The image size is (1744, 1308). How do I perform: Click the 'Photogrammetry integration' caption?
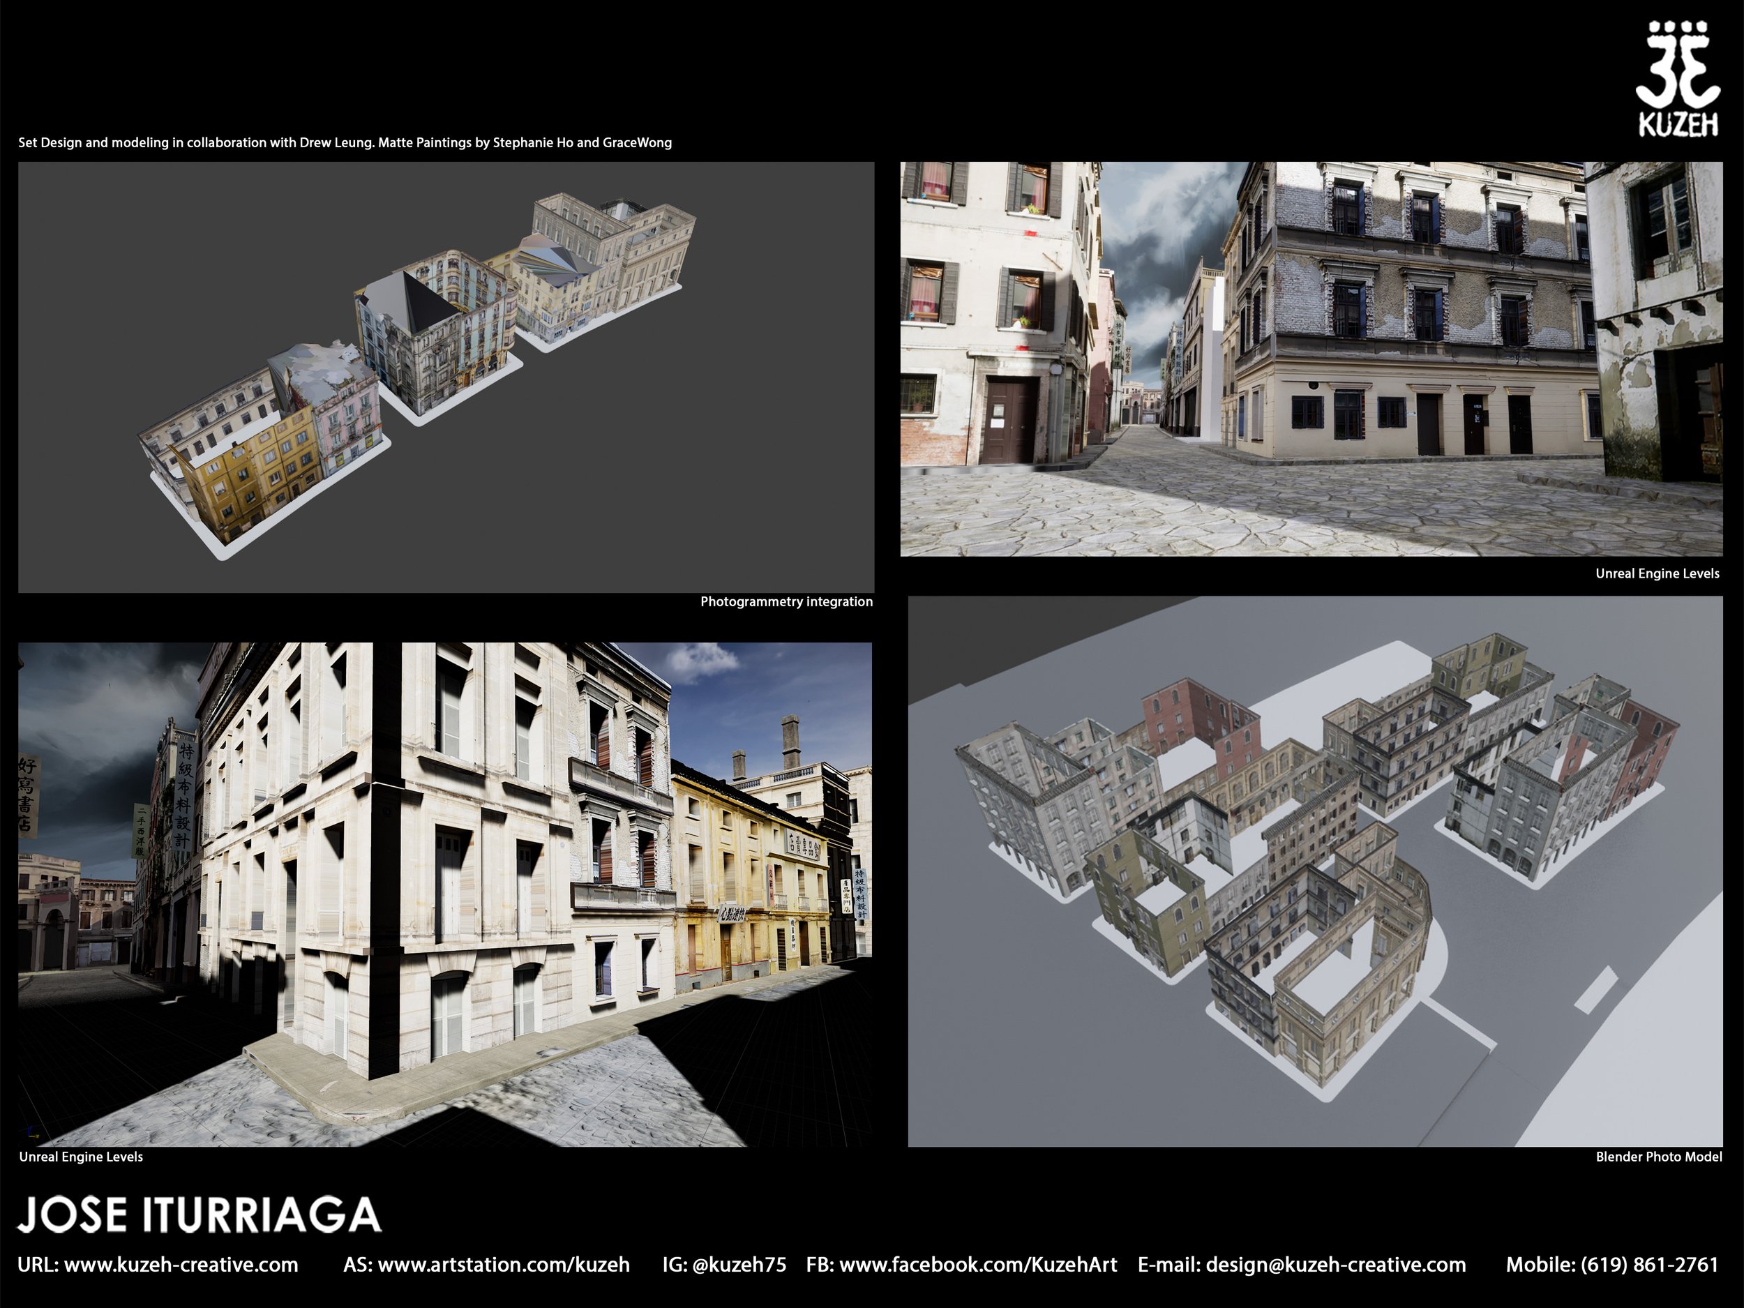785,601
